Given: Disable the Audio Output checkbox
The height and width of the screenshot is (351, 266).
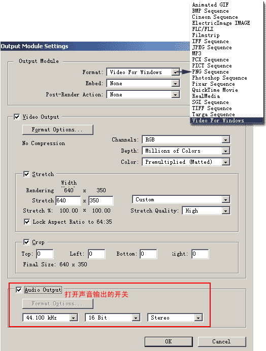Looking at the screenshot, I should coord(19,290).
